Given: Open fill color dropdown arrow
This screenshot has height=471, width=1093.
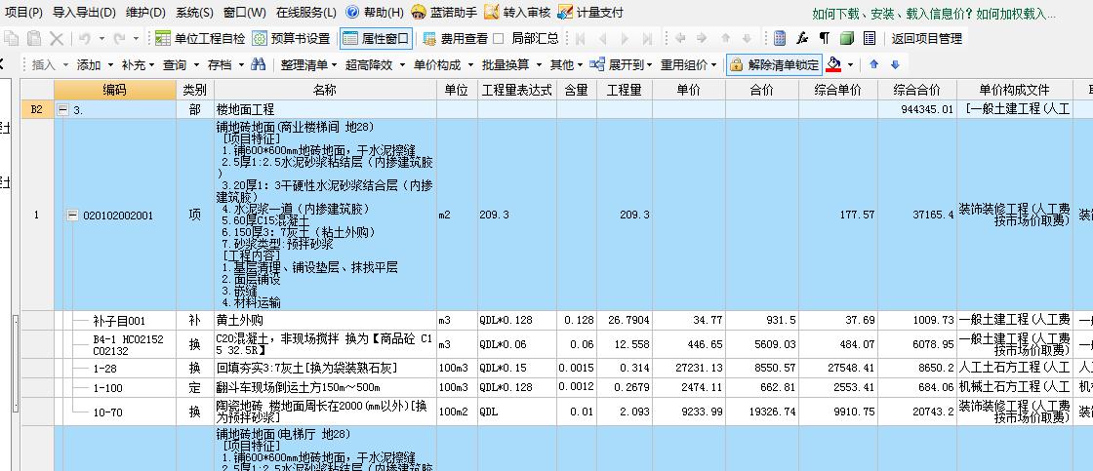Looking at the screenshot, I should [x=850, y=64].
